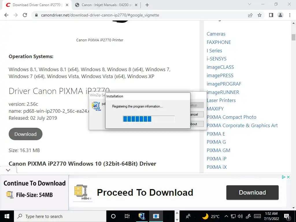The height and width of the screenshot is (222, 296).
Task: Open the PIXMA E category link
Action: (216, 134)
